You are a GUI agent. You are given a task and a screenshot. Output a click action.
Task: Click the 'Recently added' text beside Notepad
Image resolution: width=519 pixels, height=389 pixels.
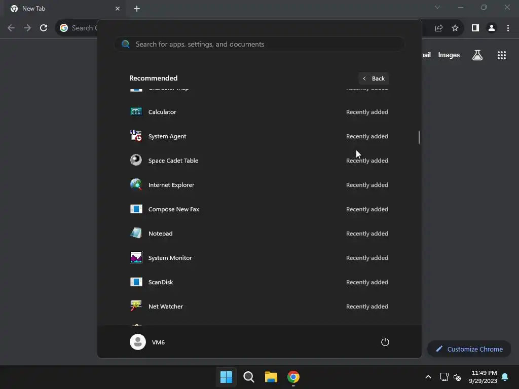pos(367,233)
